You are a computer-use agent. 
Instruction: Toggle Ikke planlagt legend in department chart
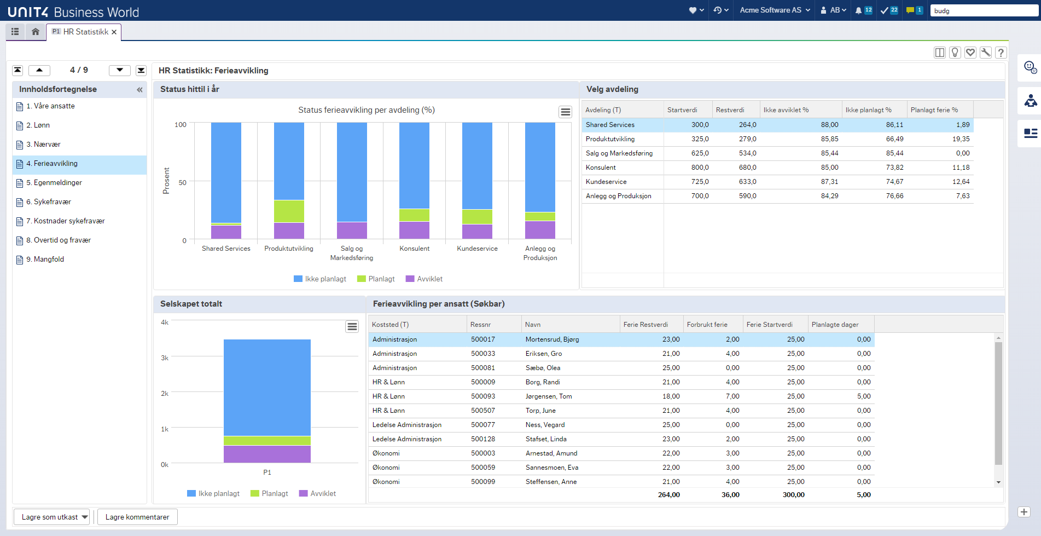[320, 279]
